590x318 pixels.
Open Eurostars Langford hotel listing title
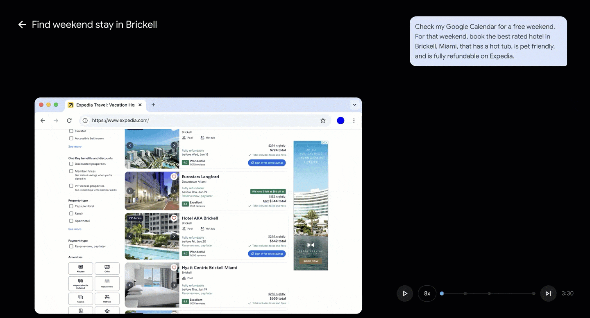200,177
